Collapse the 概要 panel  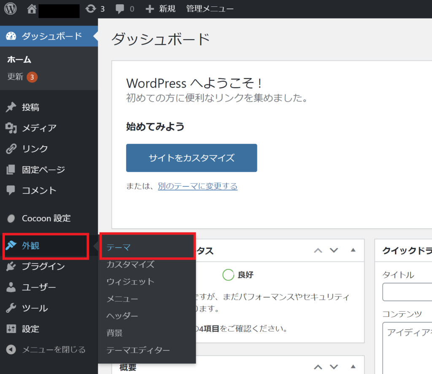[x=353, y=366]
